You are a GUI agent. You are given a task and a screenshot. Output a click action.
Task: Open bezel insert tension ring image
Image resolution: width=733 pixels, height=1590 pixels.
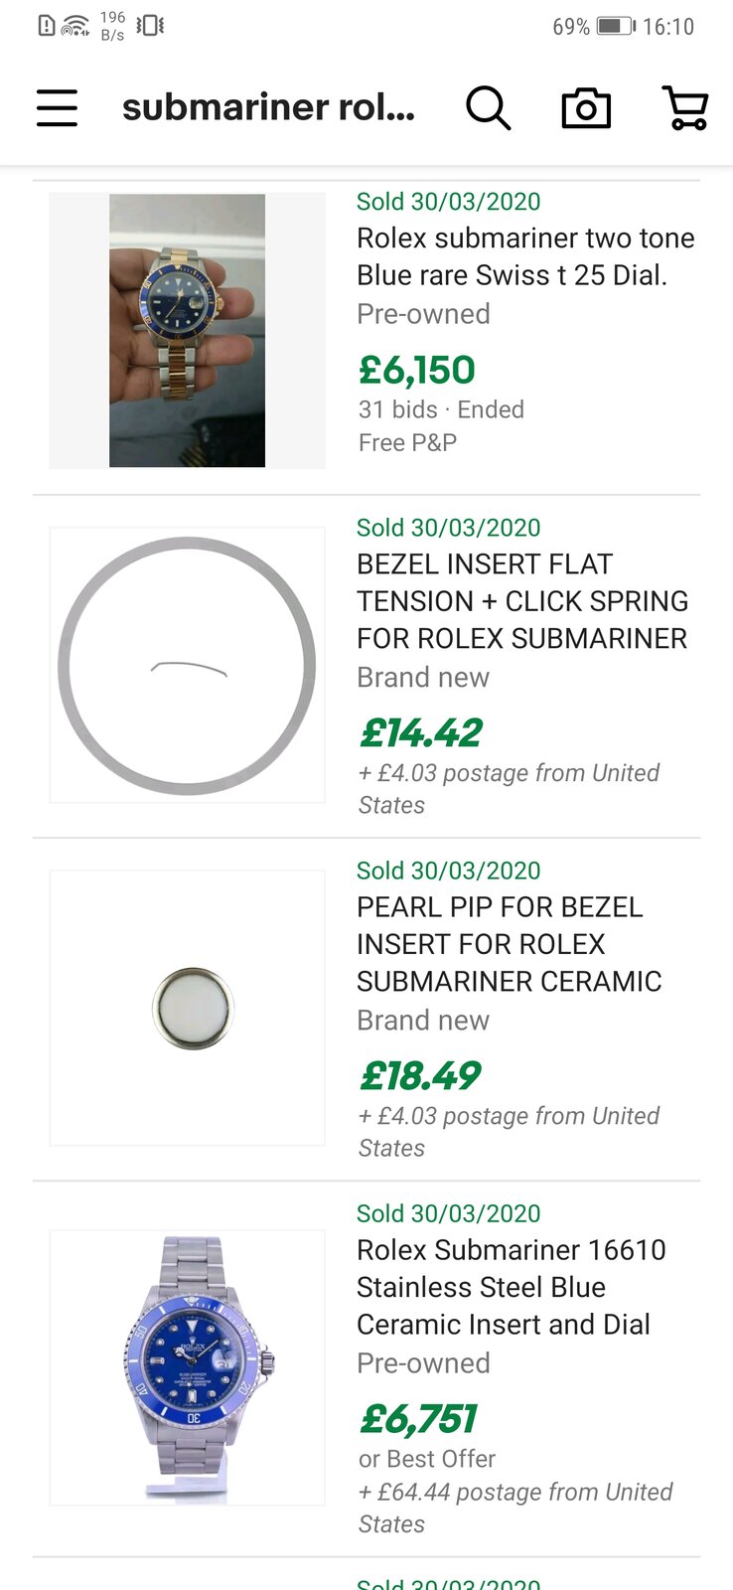[x=187, y=665]
